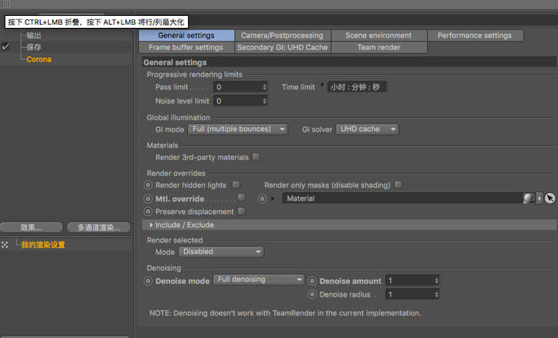558x338 pixels.
Task: Click the General settings section header
Action: (x=349, y=62)
